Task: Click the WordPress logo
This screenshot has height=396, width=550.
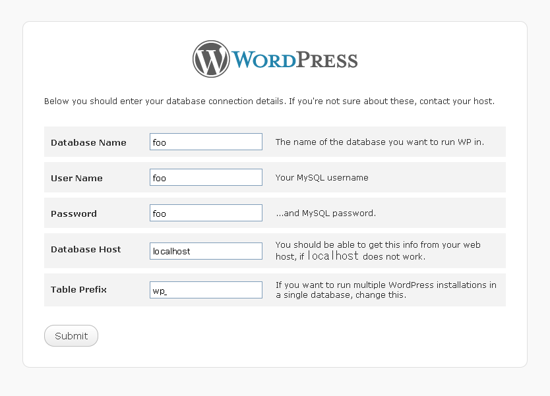Action: point(276,59)
